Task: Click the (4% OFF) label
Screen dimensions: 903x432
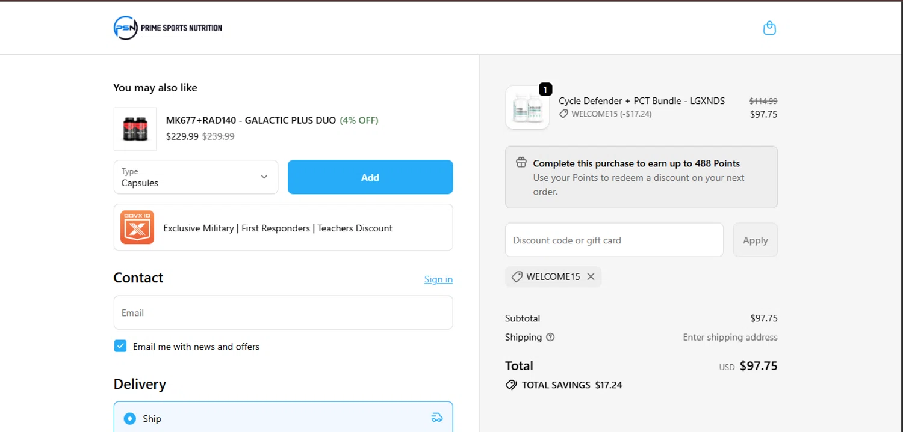Action: (x=359, y=120)
